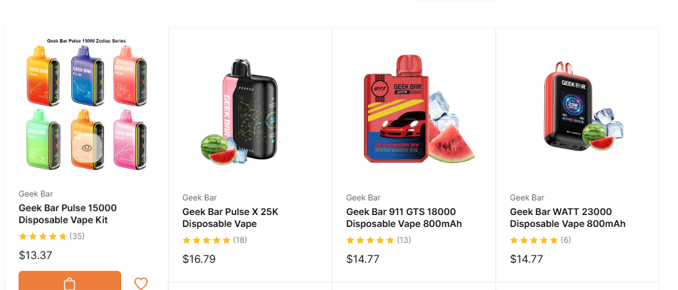678x290 pixels.
Task: Click the Pulse 15000 Zodiac Series image
Action: coord(86,104)
